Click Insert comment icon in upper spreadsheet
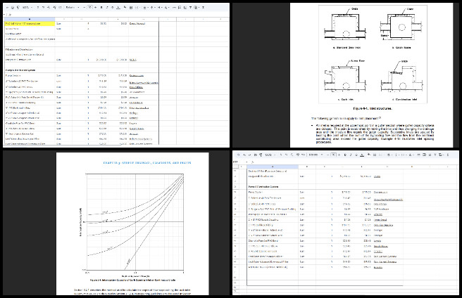 (x=180, y=7)
